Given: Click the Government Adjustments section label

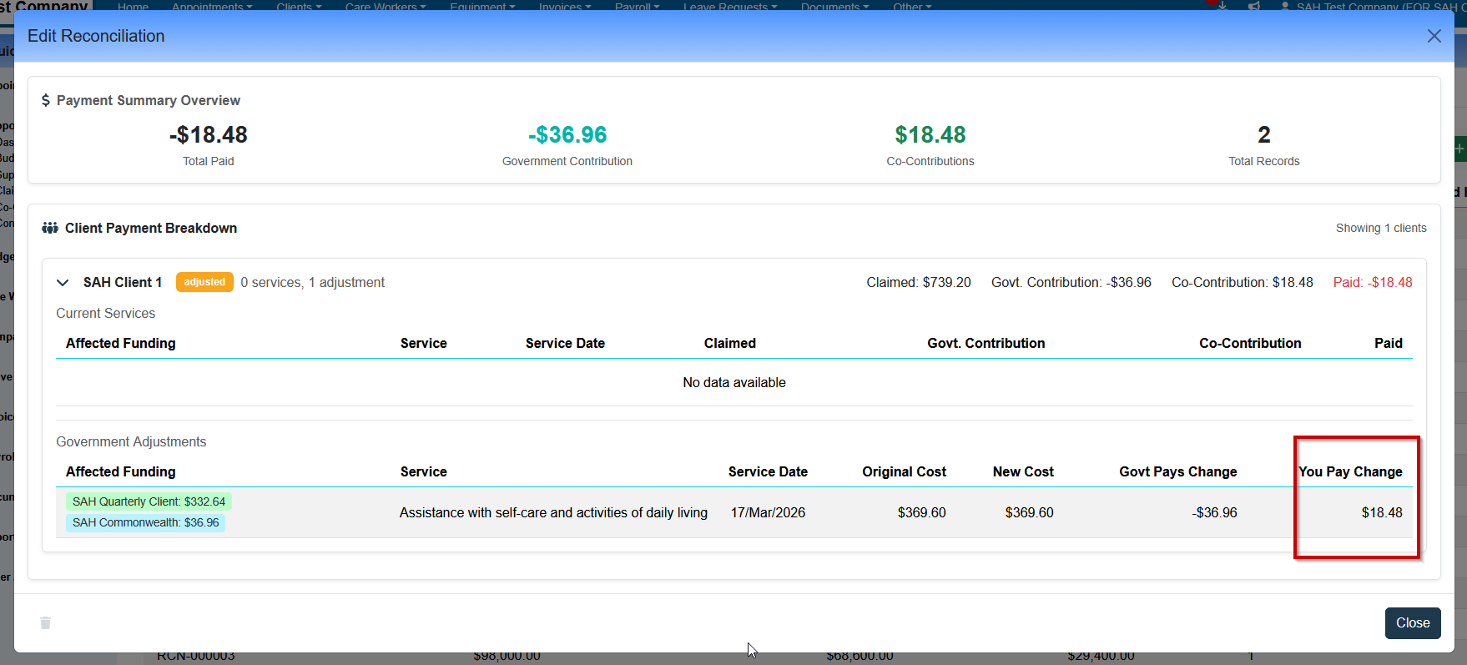Looking at the screenshot, I should coord(131,441).
